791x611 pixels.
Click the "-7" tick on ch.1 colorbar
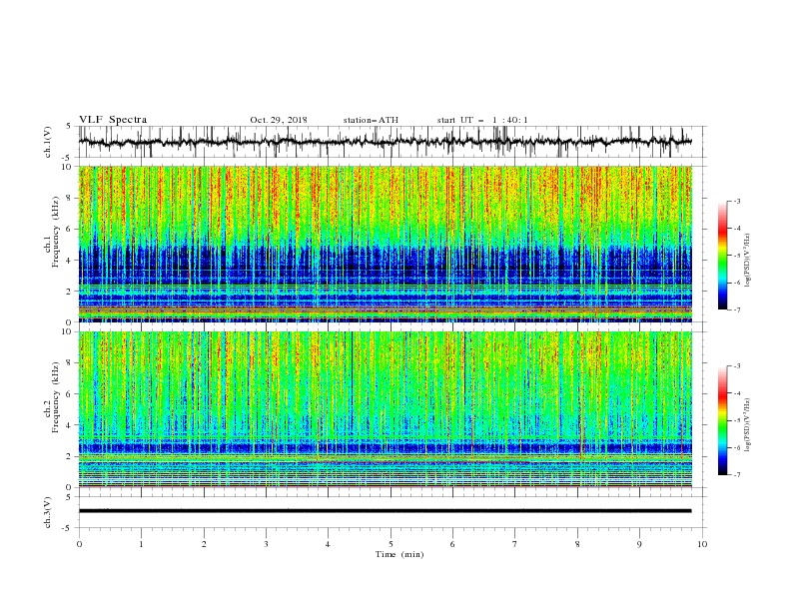(x=737, y=309)
